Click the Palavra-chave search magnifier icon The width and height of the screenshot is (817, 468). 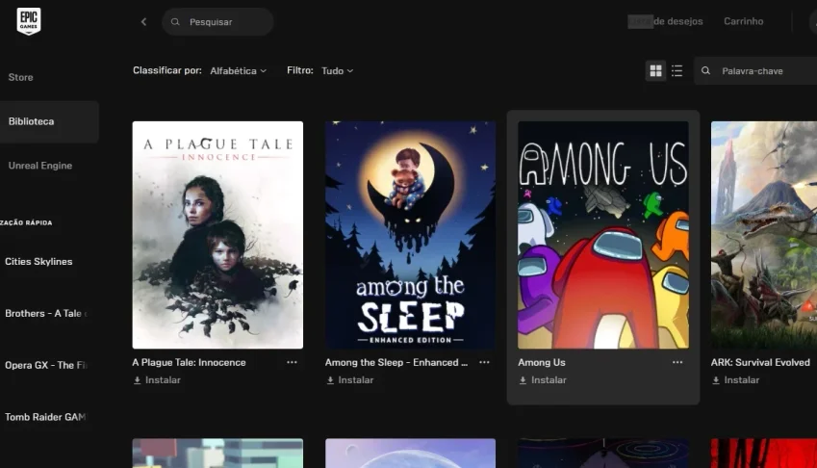coord(705,71)
